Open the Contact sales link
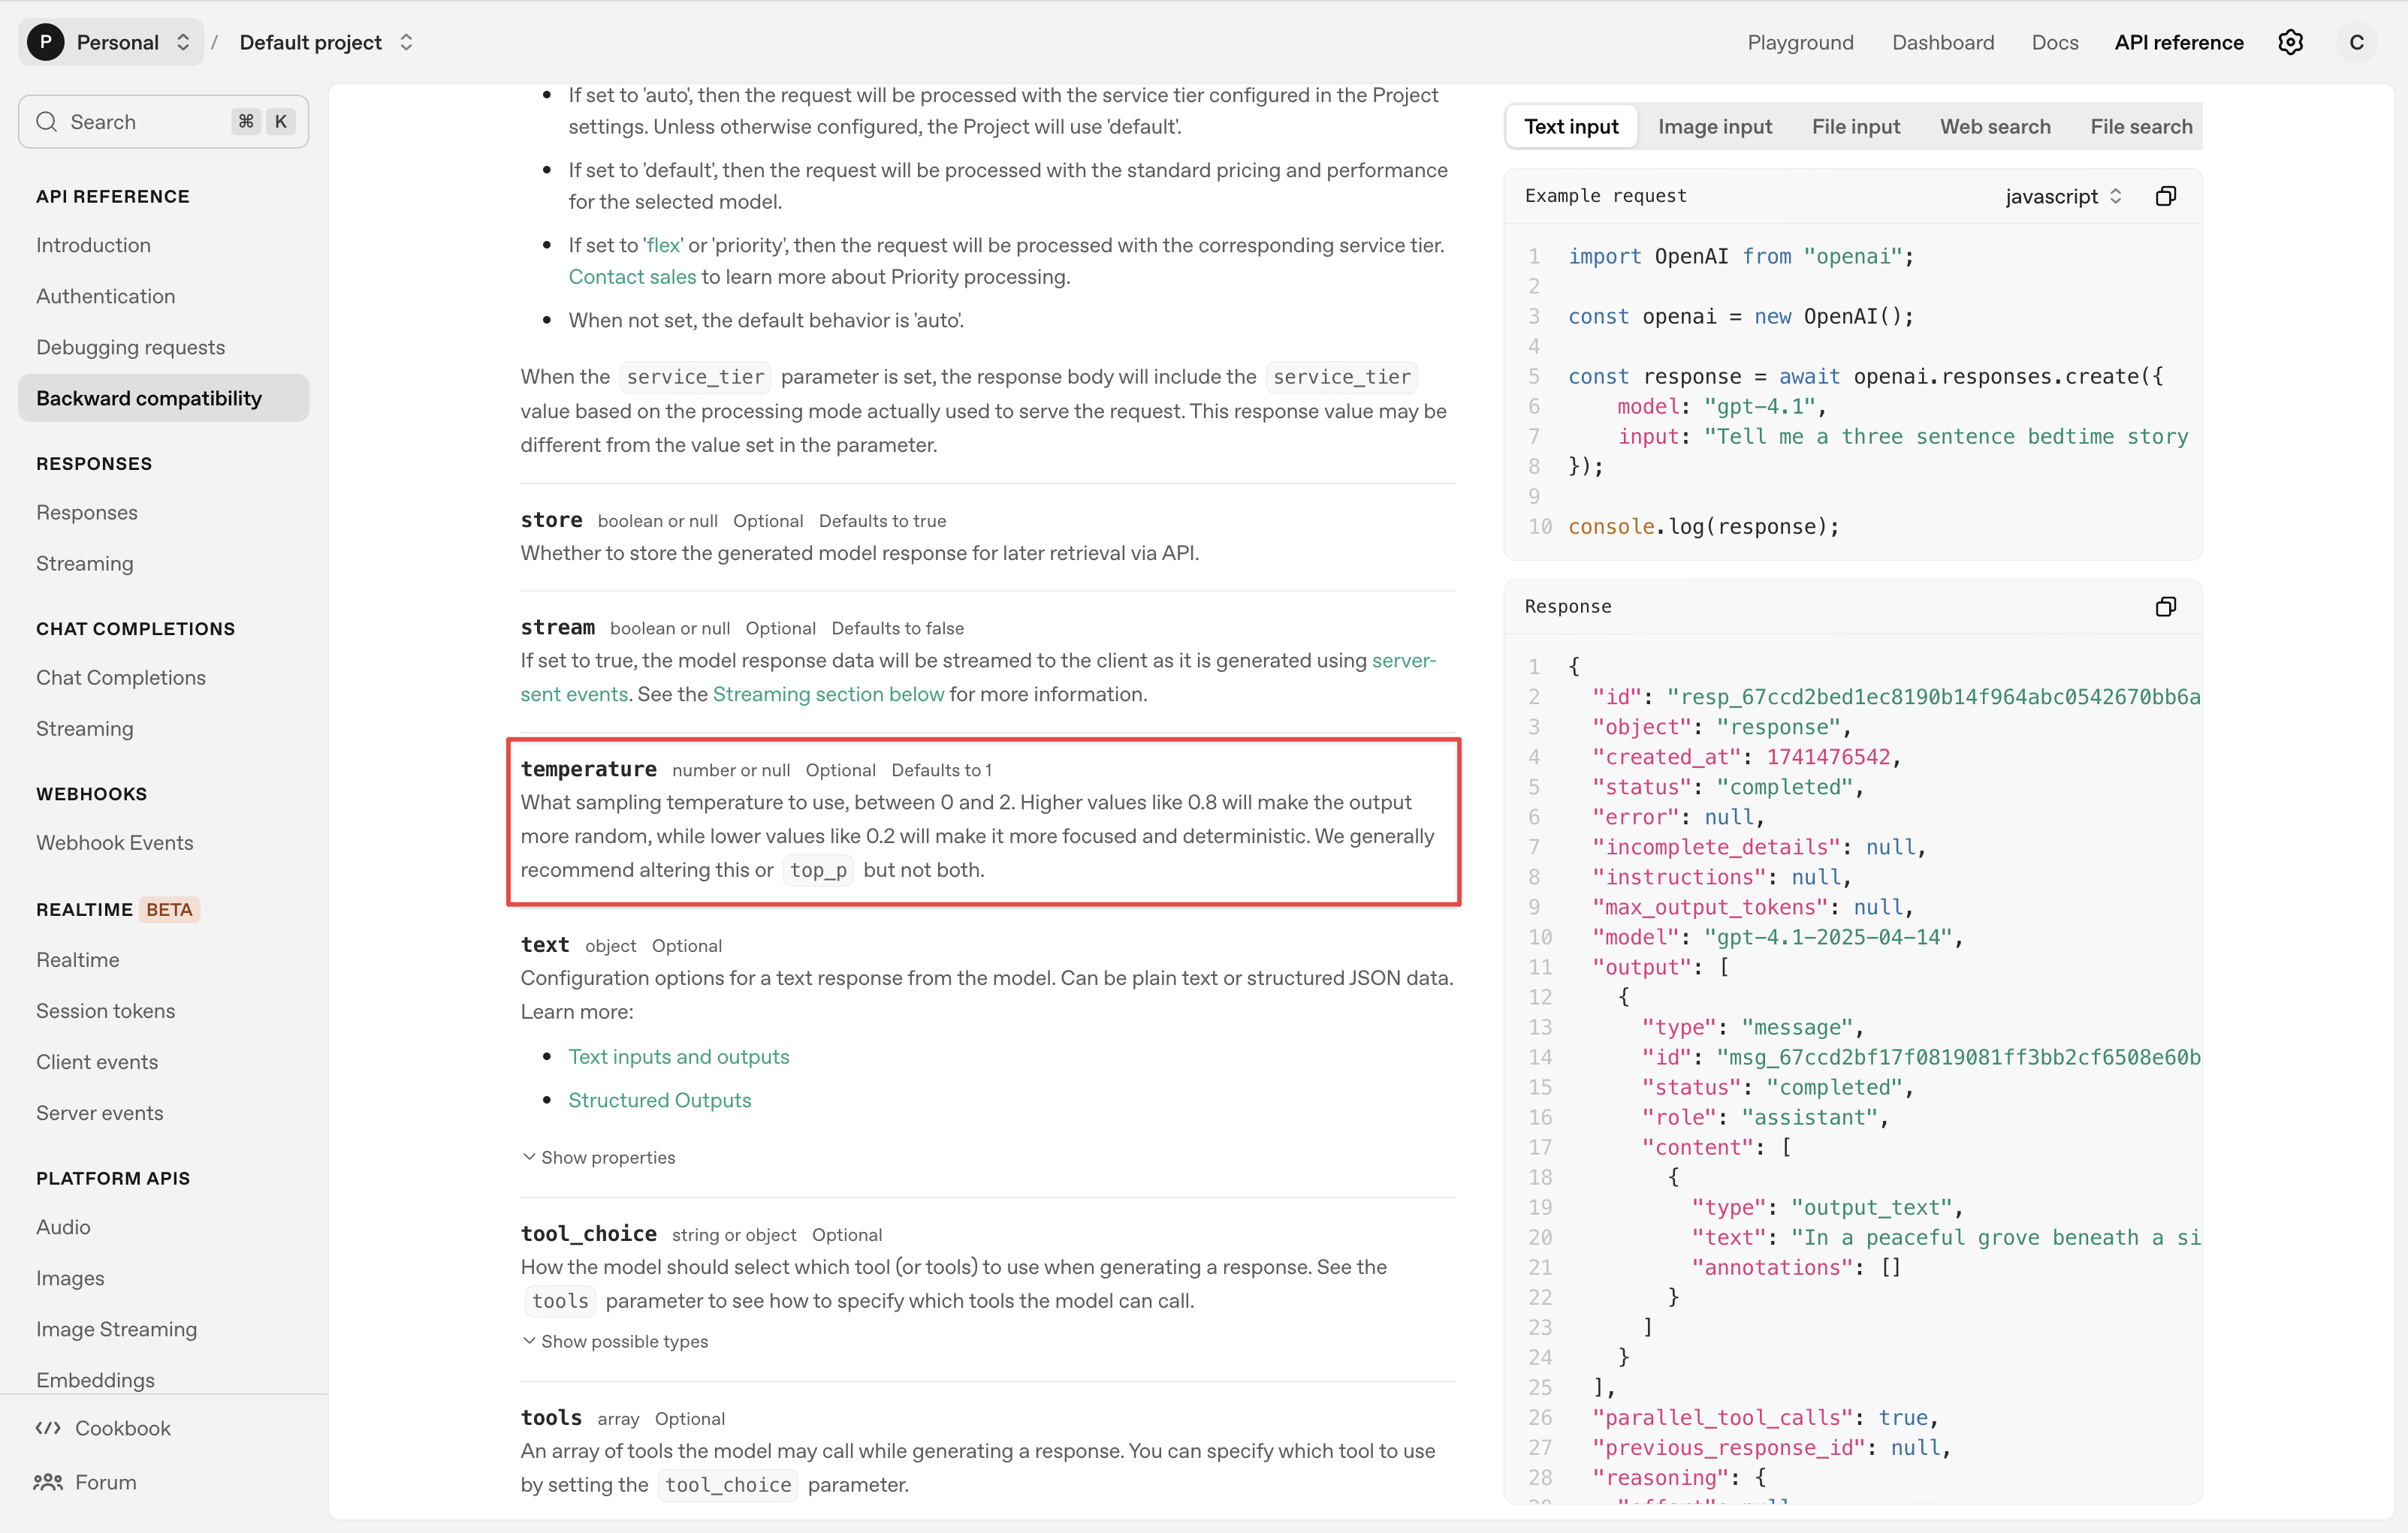This screenshot has width=2408, height=1533. click(632, 277)
